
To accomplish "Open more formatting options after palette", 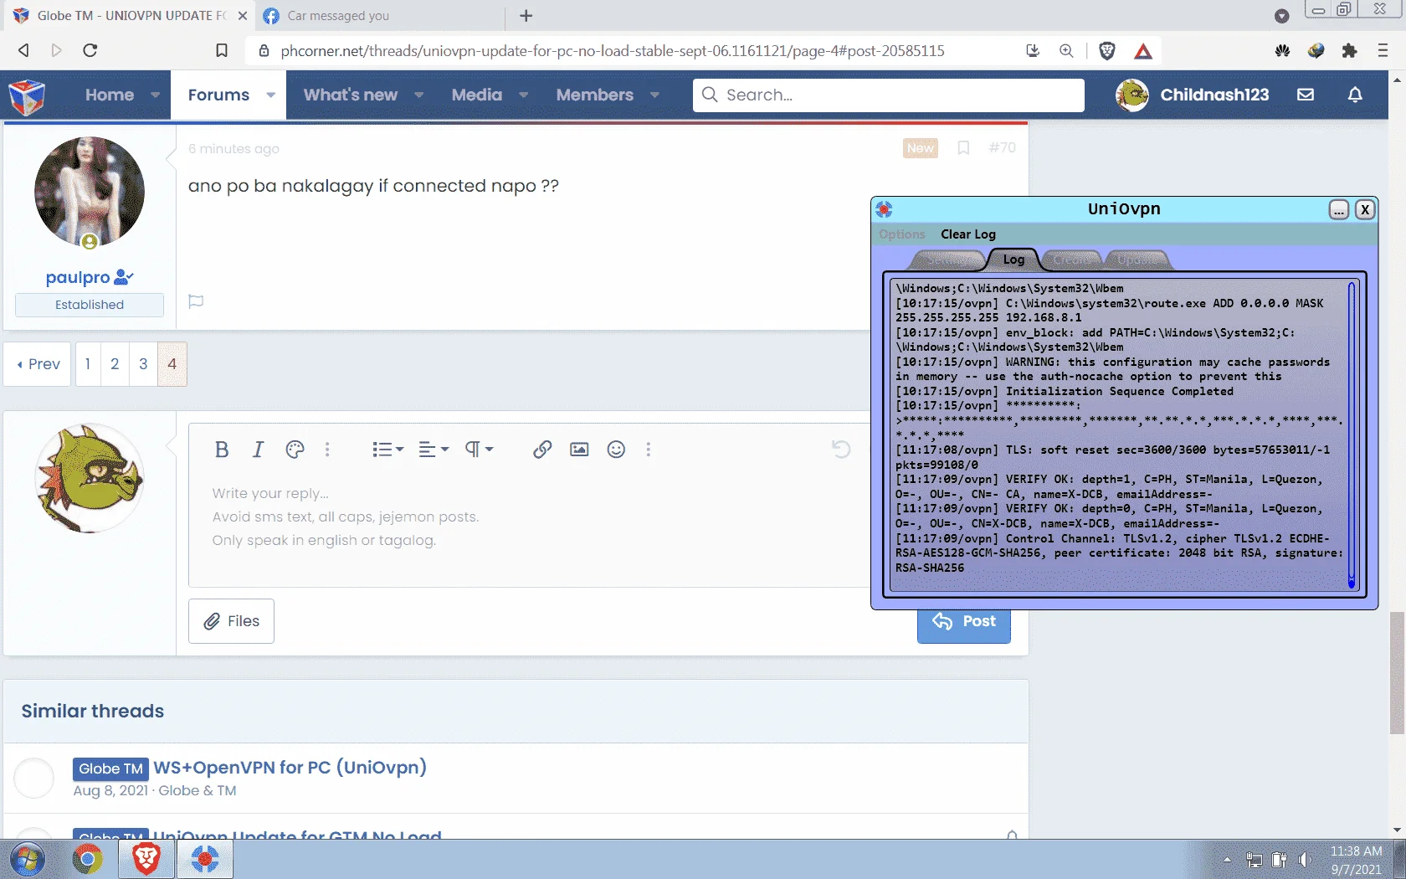I will click(x=327, y=450).
